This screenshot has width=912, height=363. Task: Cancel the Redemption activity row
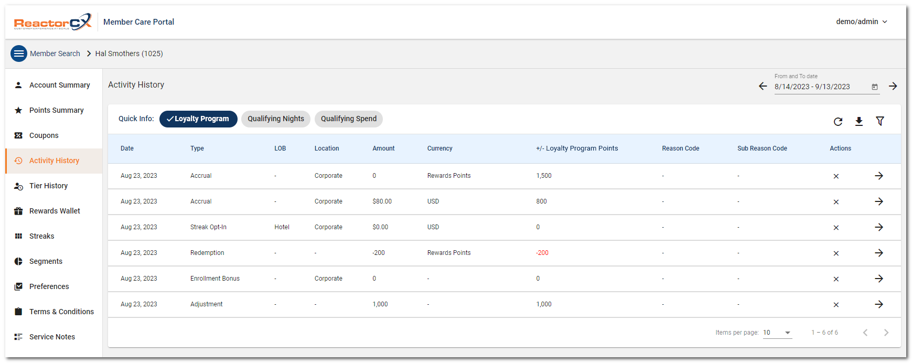836,253
